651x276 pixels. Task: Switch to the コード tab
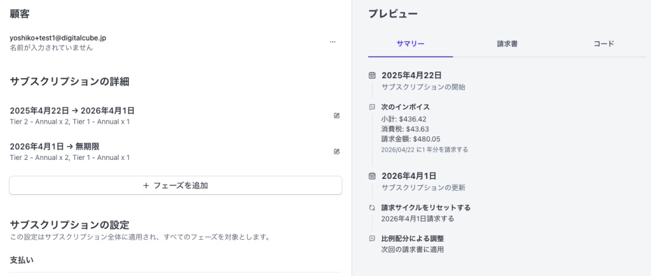604,44
